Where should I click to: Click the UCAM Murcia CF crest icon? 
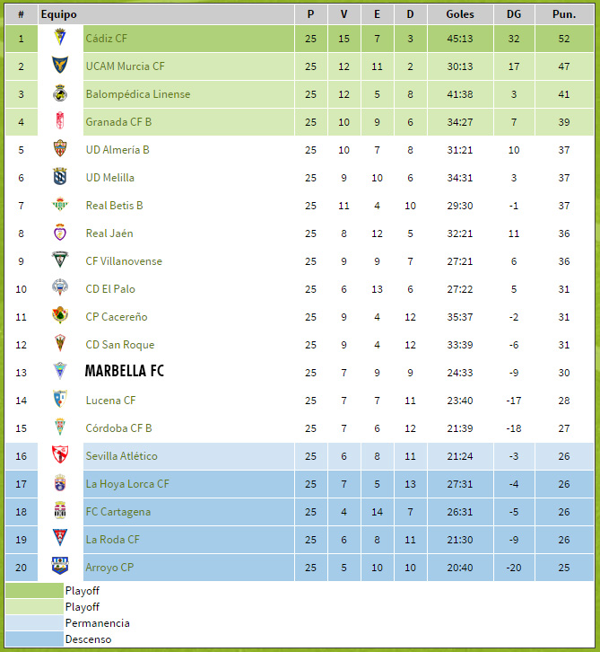pos(60,65)
